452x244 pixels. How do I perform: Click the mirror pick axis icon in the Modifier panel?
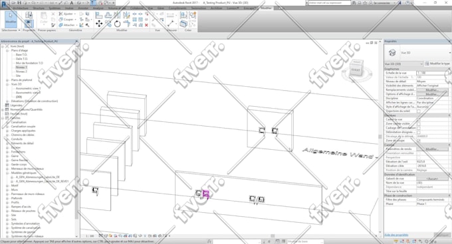pos(118,15)
